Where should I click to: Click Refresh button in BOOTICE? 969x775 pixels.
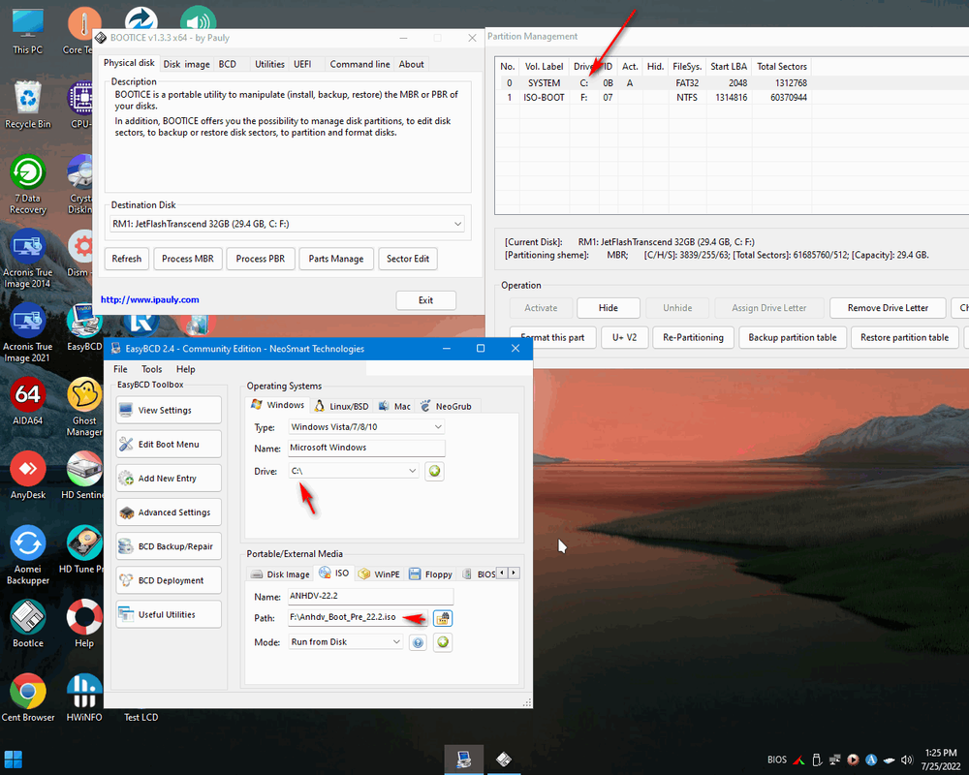point(127,259)
